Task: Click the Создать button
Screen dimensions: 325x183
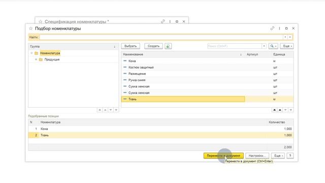Action: point(153,46)
